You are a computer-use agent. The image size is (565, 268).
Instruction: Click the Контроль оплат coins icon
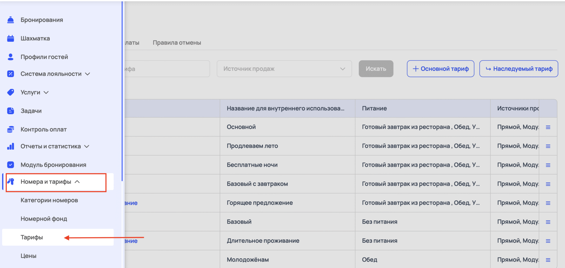[x=11, y=129]
